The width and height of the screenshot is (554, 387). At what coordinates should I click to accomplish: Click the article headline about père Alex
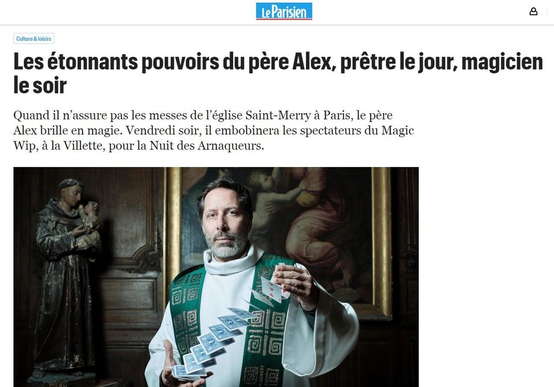click(x=278, y=74)
